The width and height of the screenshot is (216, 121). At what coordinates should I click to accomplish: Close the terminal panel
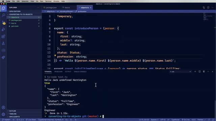coord(212,72)
